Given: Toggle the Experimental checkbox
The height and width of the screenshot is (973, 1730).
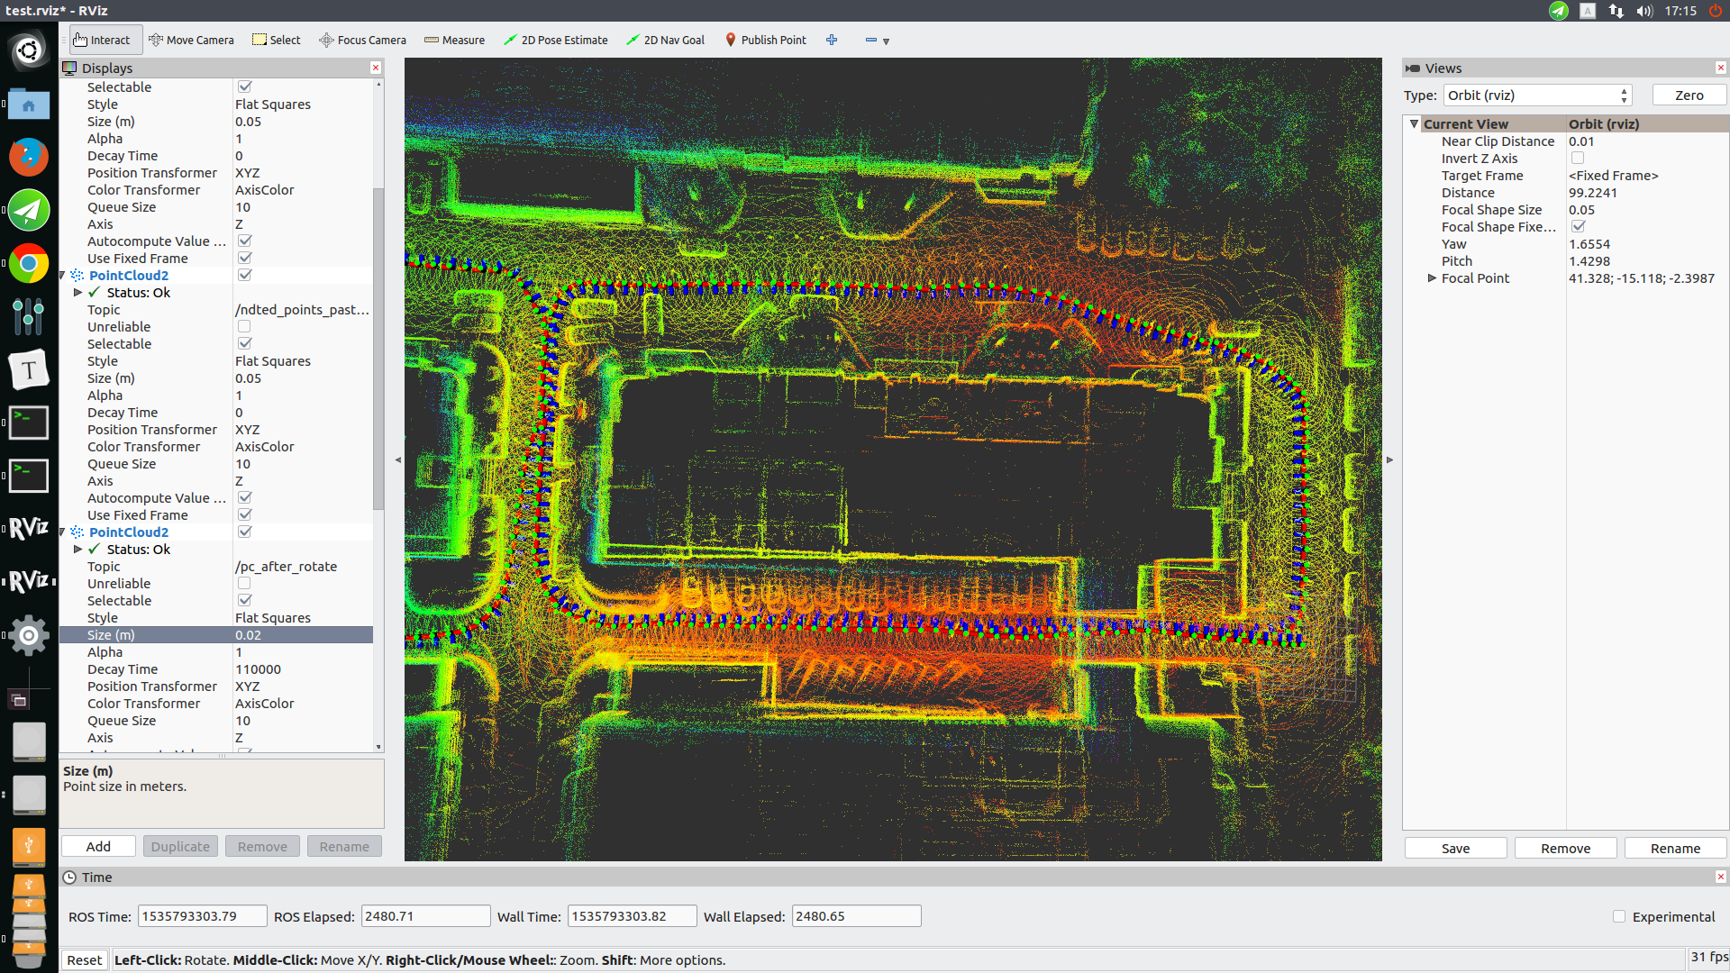Looking at the screenshot, I should click(x=1619, y=916).
